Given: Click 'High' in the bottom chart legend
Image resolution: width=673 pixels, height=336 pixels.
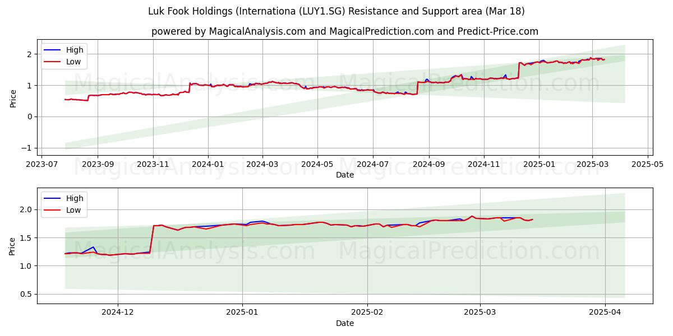Looking at the screenshot, I should coord(75,198).
